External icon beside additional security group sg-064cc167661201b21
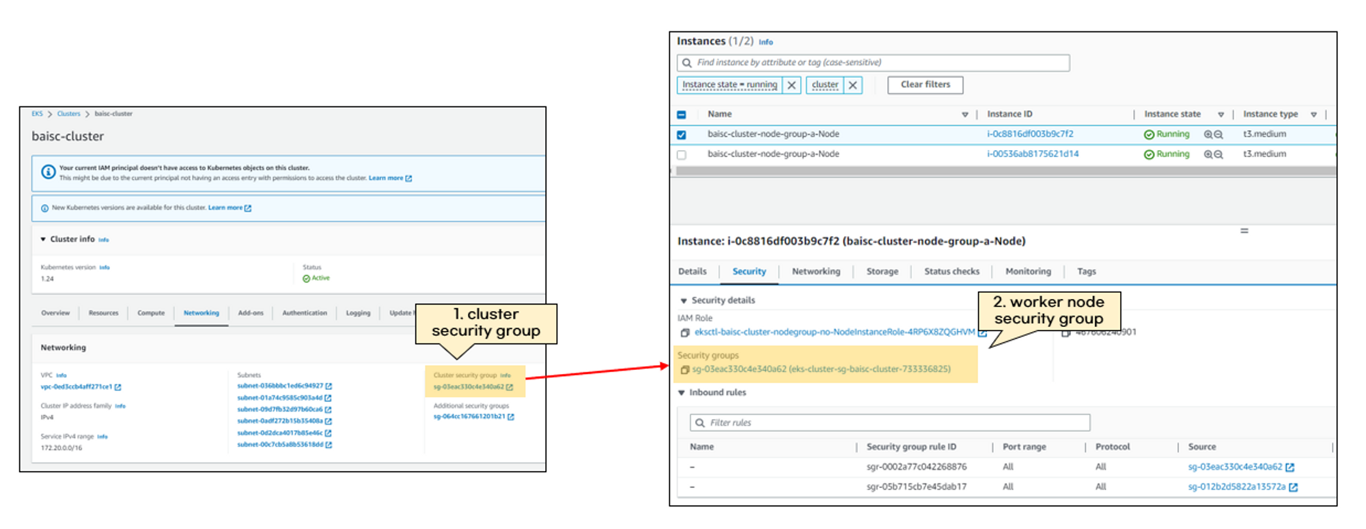Screen dimensions: 1366x529 tap(511, 416)
